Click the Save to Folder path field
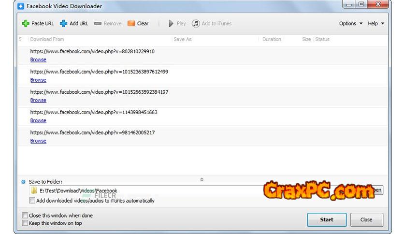Image resolution: width=404 pixels, height=234 pixels. [x=145, y=190]
